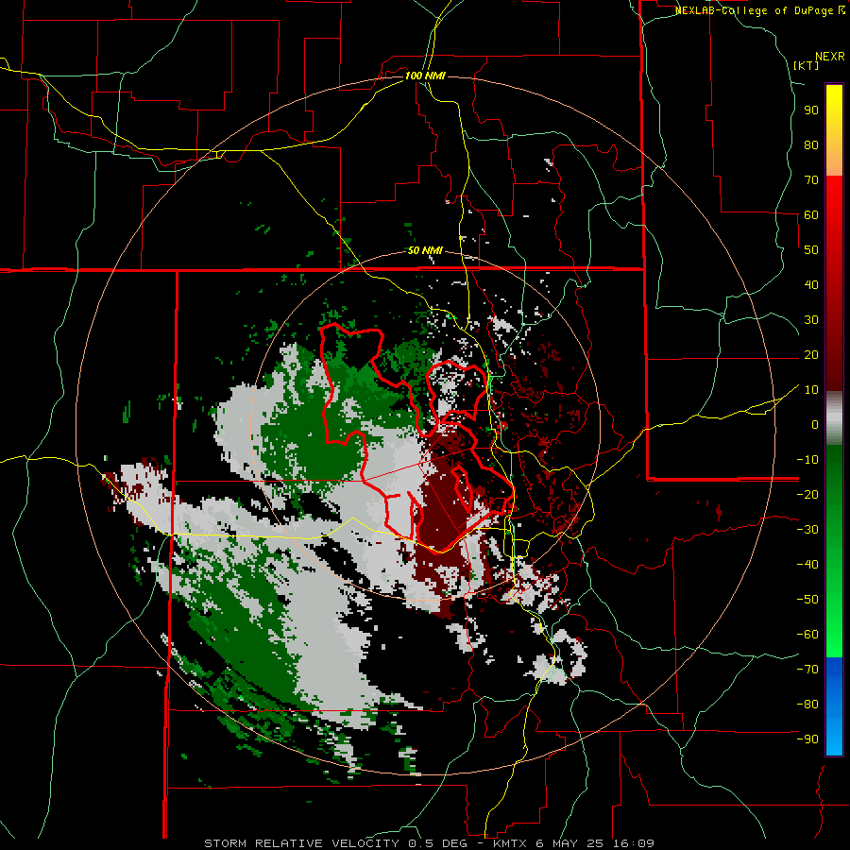This screenshot has width=850, height=850.
Task: Click the -90 value on the velocity scale
Action: [807, 739]
